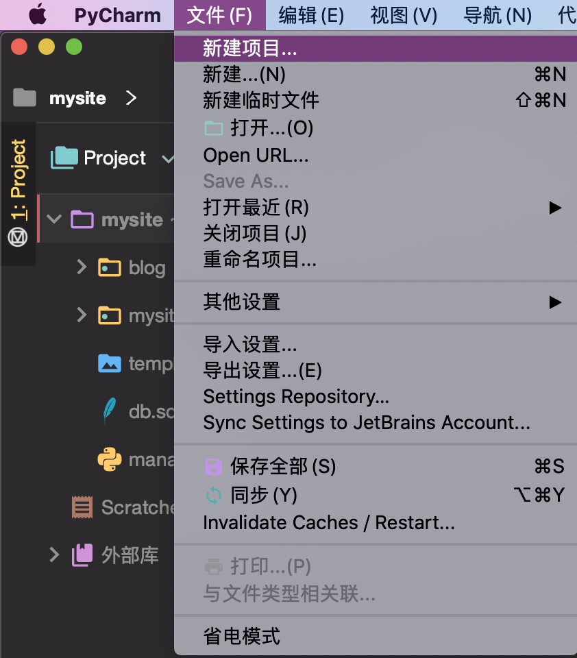Open 其他设置 menu entry
The height and width of the screenshot is (658, 577).
[376, 302]
